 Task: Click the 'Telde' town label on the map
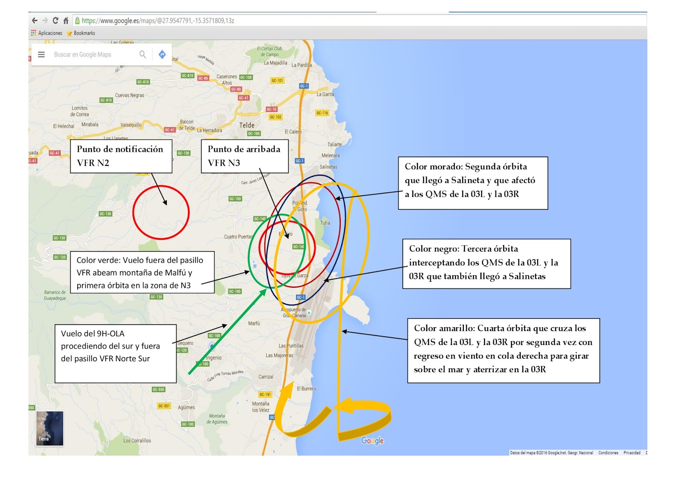pos(247,125)
